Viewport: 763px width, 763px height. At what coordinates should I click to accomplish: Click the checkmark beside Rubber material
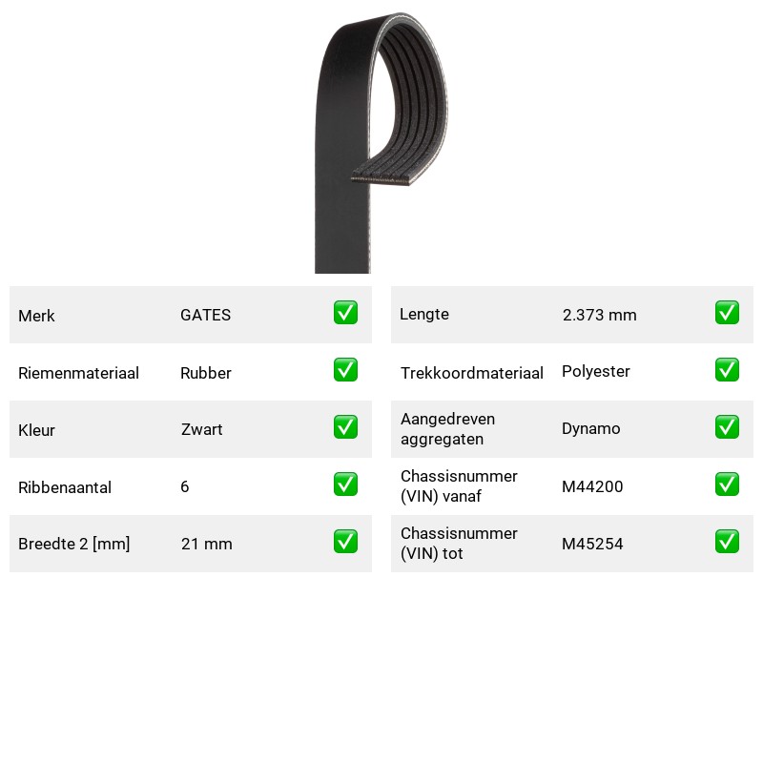(x=345, y=370)
